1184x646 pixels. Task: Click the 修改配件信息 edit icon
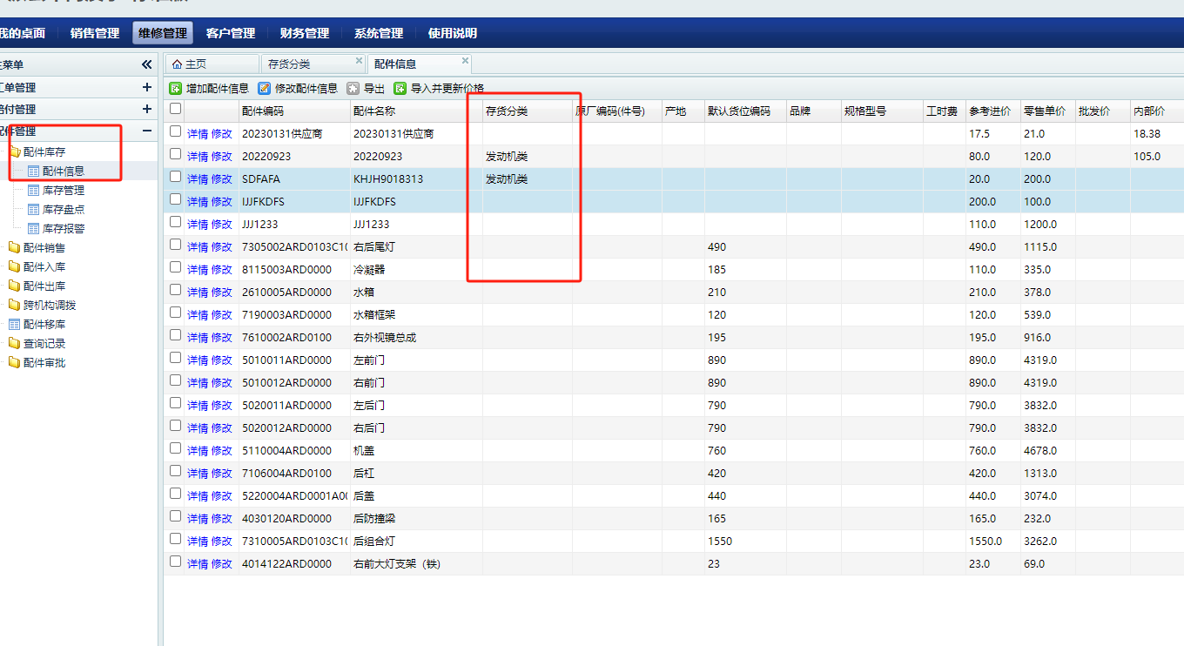(x=265, y=88)
